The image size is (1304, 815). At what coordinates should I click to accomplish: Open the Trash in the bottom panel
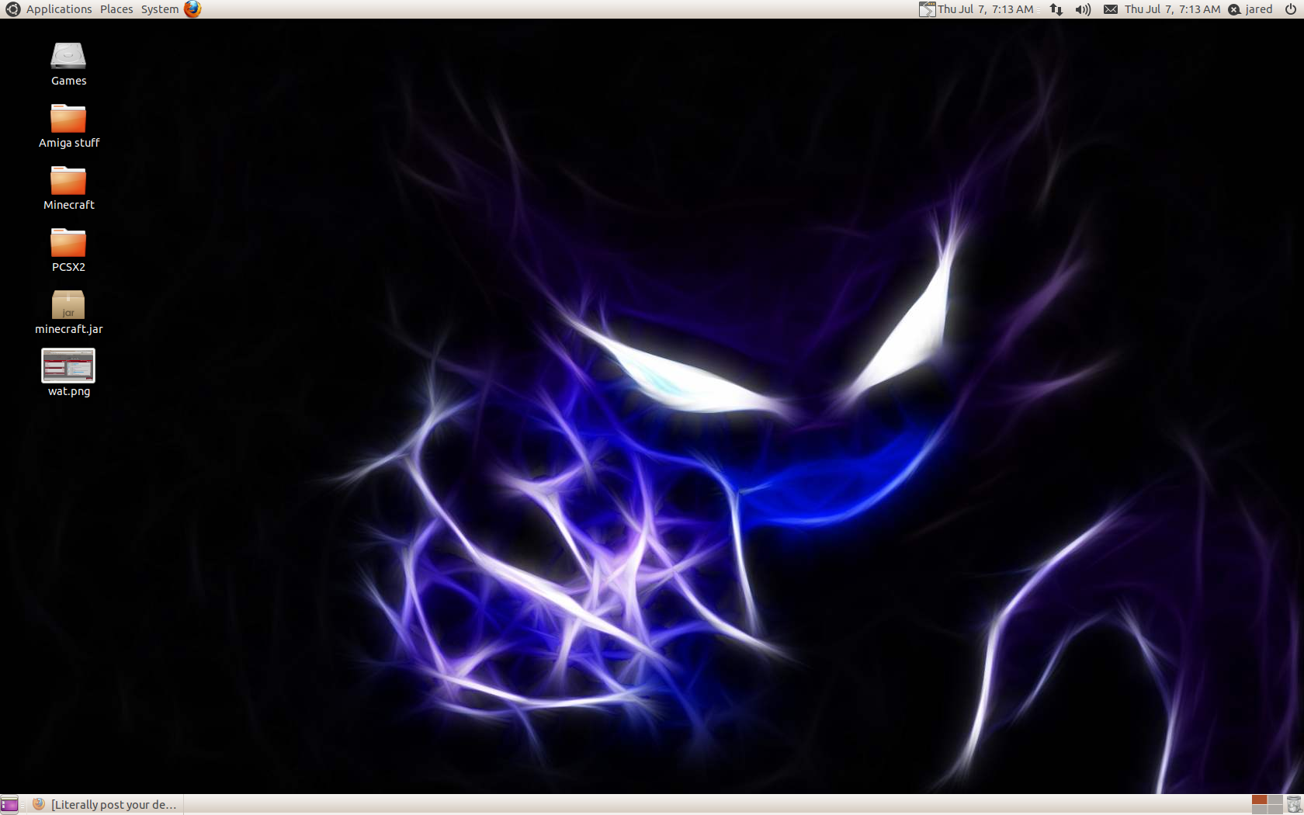pyautogui.click(x=1294, y=805)
